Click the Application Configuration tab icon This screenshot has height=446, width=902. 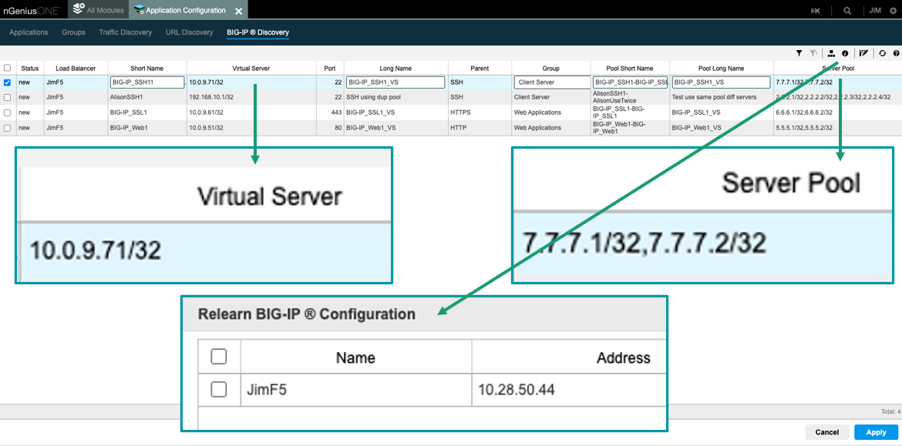pyautogui.click(x=139, y=10)
